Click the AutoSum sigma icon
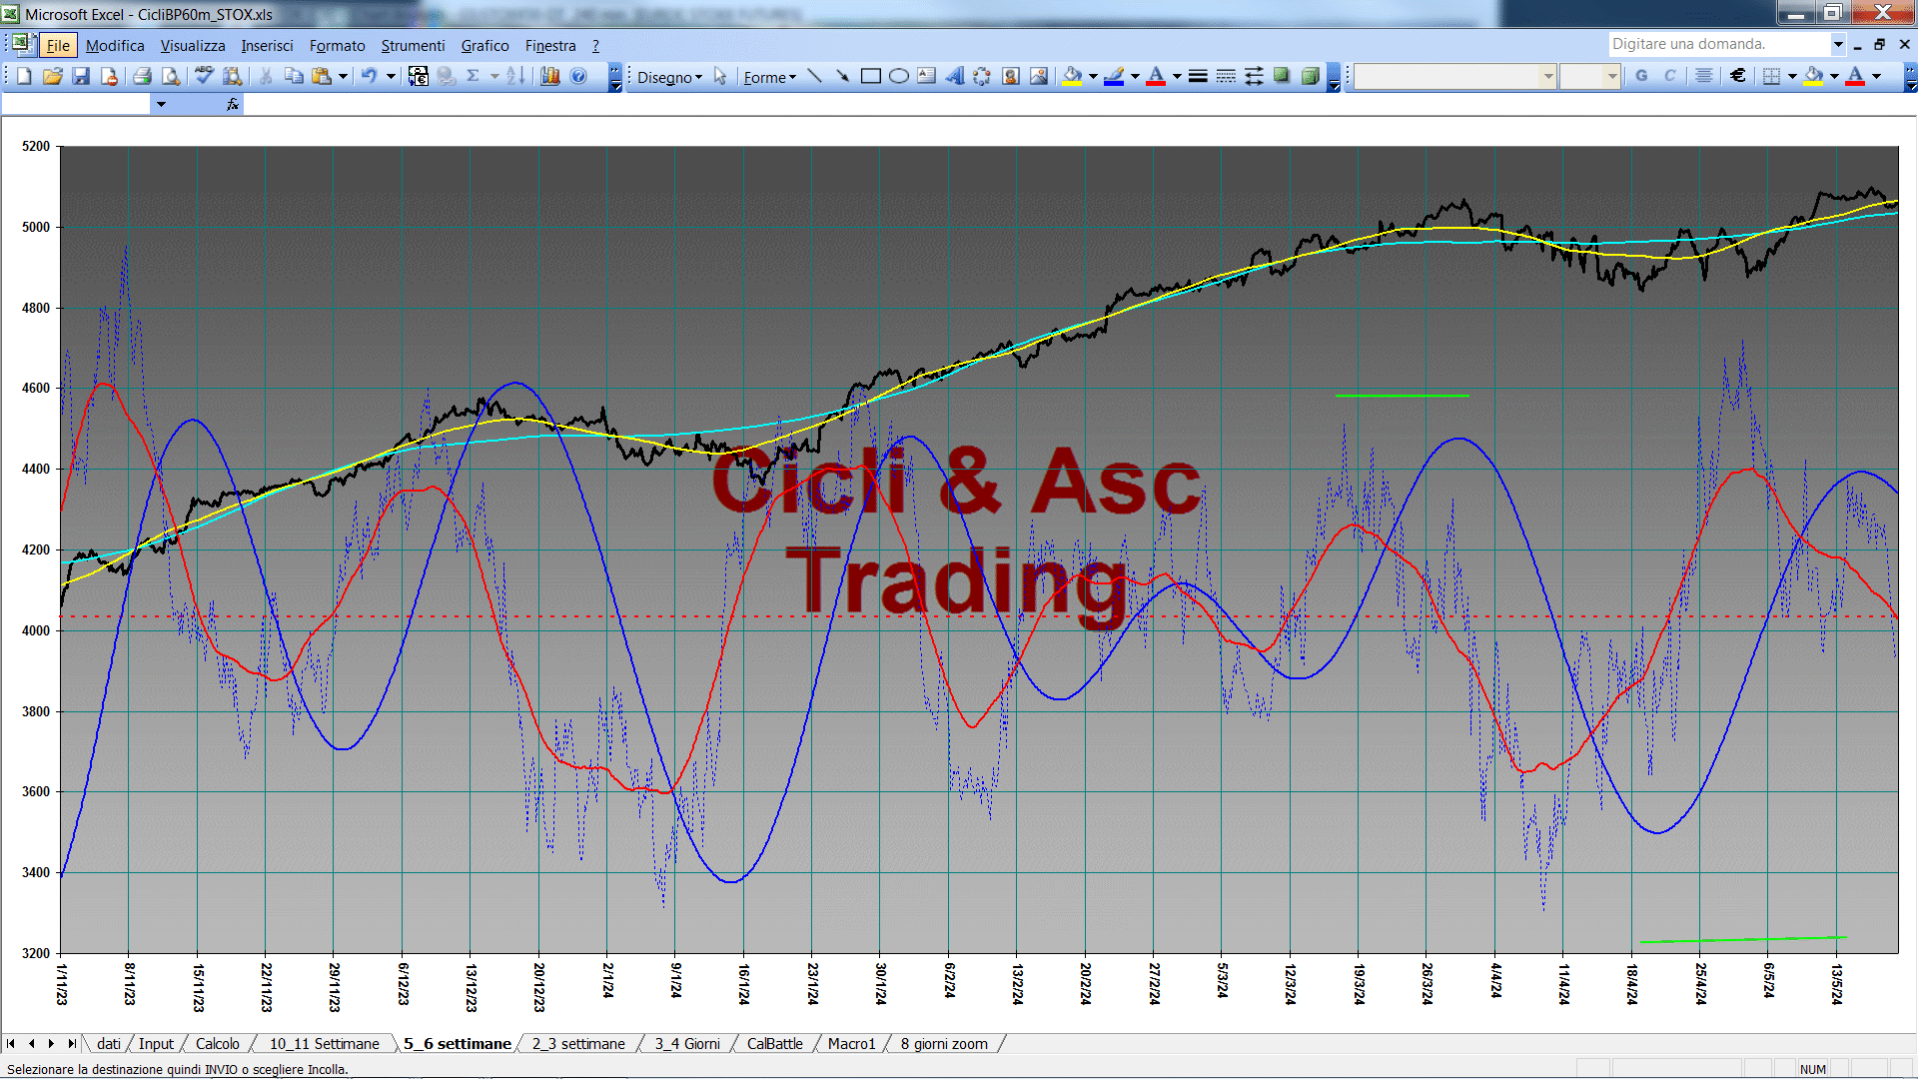 [474, 76]
